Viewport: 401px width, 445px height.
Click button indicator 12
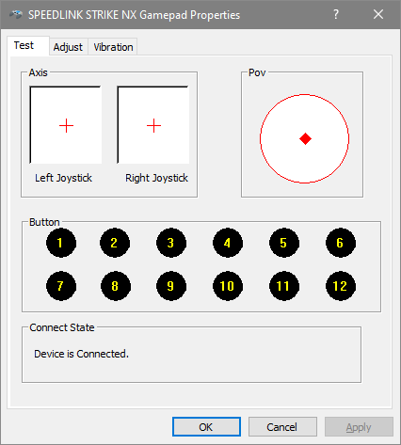click(x=341, y=286)
